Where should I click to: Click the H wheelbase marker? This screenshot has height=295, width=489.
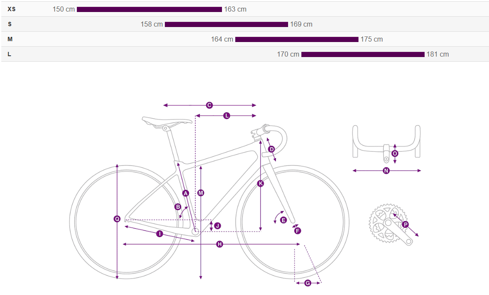coord(219,244)
